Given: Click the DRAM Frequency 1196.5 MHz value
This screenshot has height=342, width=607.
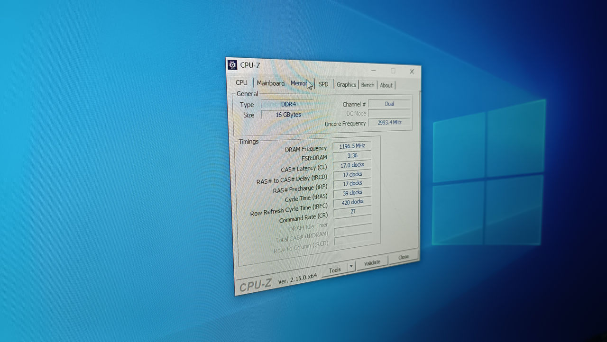Looking at the screenshot, I should pyautogui.click(x=352, y=146).
